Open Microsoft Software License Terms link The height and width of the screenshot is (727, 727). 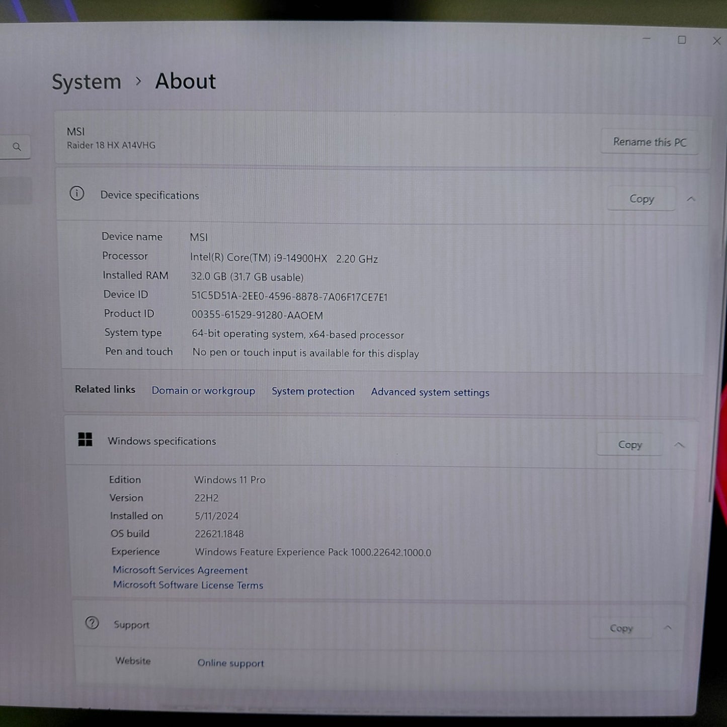(188, 585)
